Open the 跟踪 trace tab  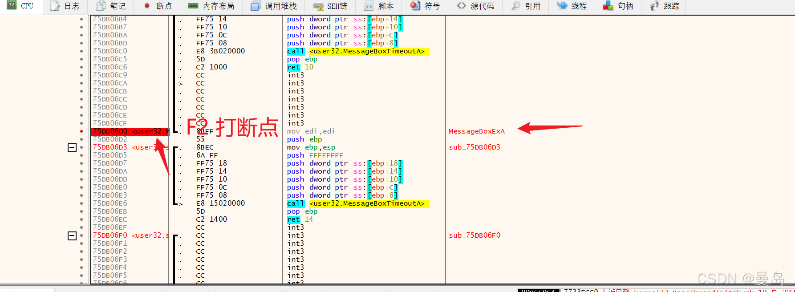tap(665, 6)
